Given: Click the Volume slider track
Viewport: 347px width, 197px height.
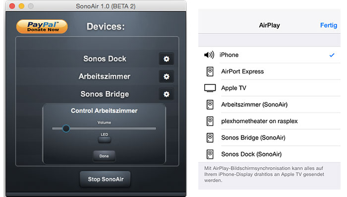Looking at the screenshot, I should 104,128.
